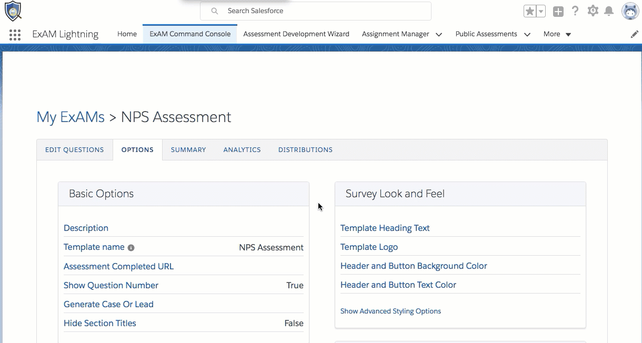Focus the Search Salesforce field

click(316, 11)
